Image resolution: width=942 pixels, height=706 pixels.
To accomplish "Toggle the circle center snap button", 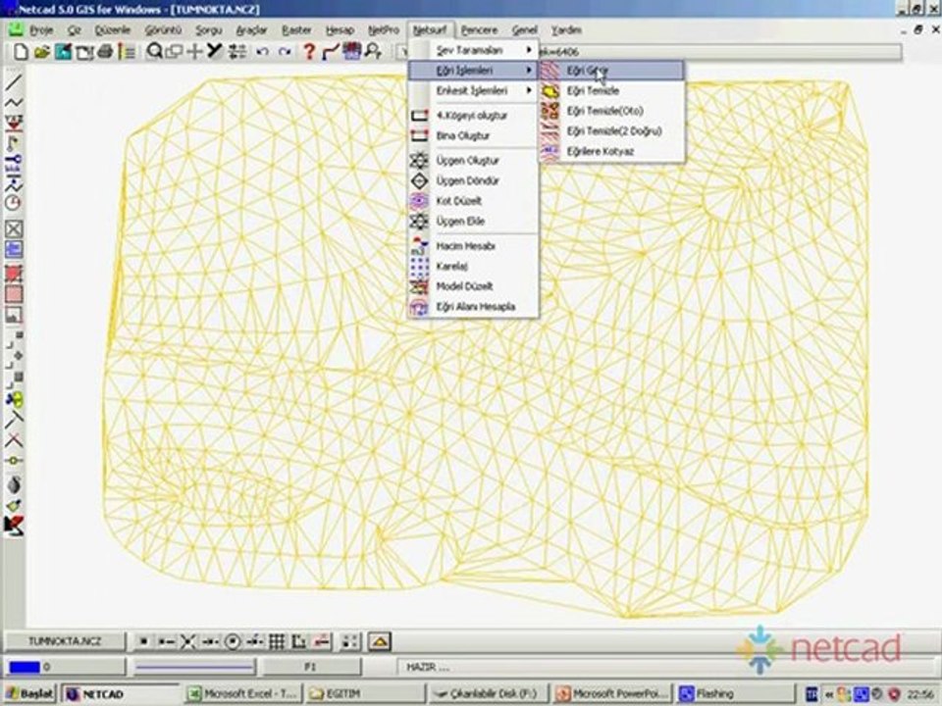I will pos(233,641).
